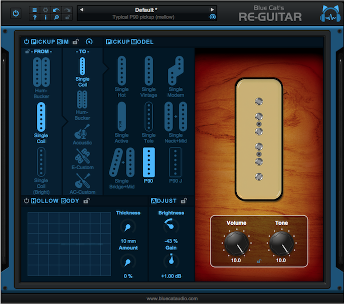This screenshot has width=344, height=304.
Task: Click the Thickness knob
Action: (x=128, y=227)
